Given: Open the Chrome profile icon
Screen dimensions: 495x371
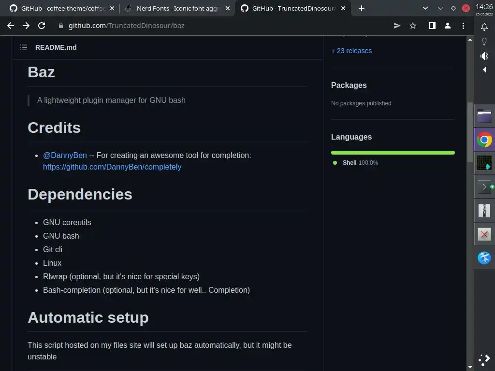Looking at the screenshot, I should (x=448, y=26).
